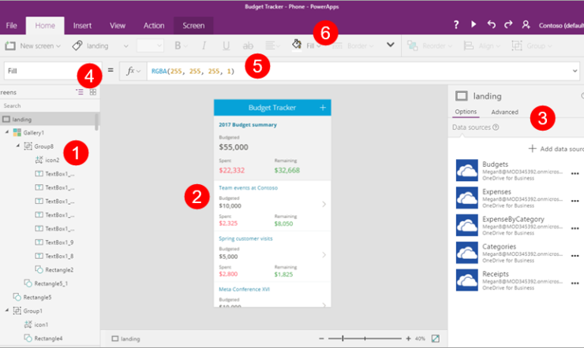This screenshot has height=348, width=584.
Task: Collapse the Group1 tree node
Action: 6,310
